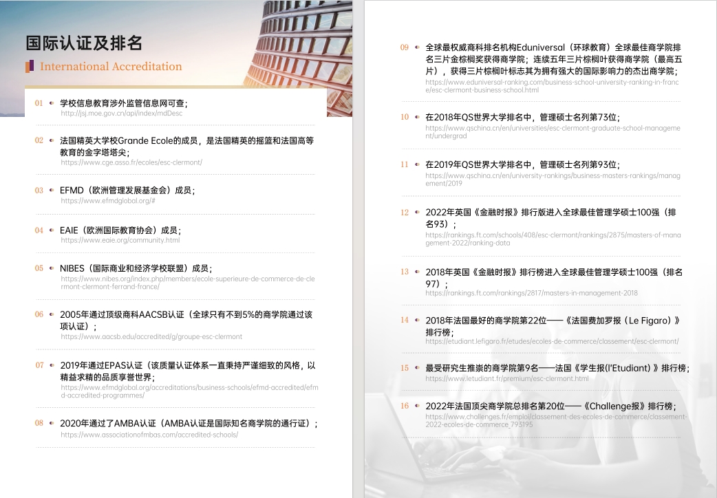
Task: Click the item number 07
Action: 39,365
